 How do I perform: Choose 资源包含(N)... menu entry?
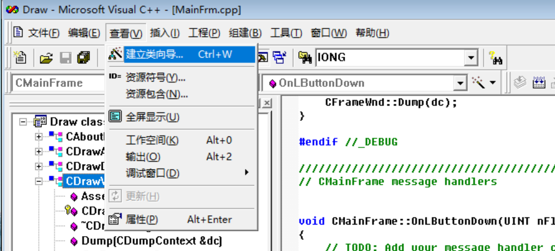click(181, 94)
